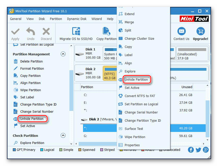Viewport: 218px width, 166px height.
Task: Click the Discard X icon
Action: click(x=46, y=32)
